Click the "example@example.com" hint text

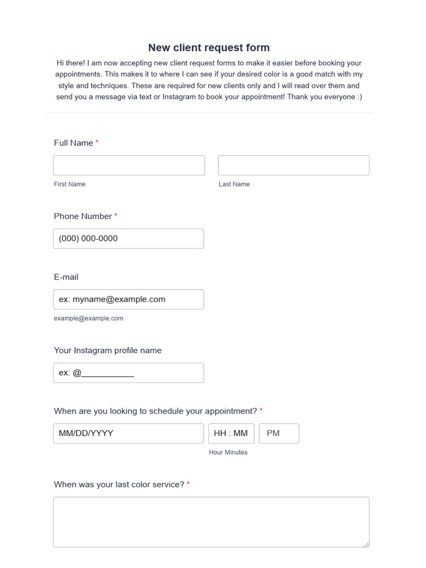88,318
